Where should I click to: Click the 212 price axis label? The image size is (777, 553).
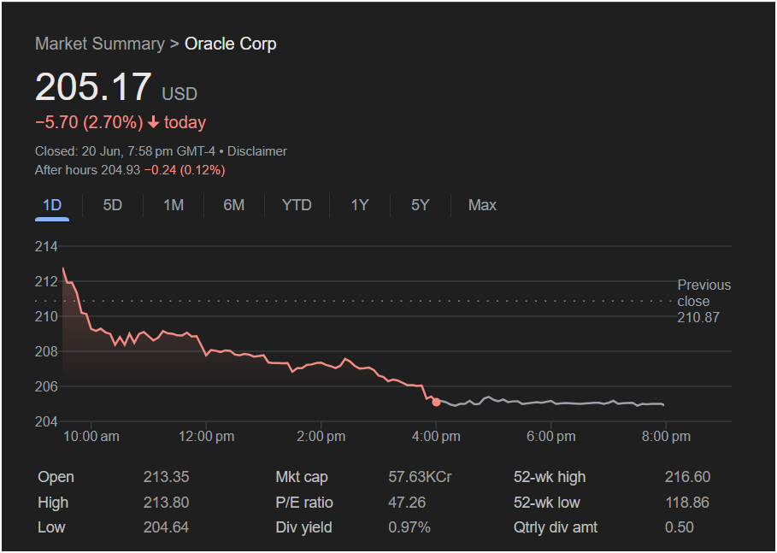coord(46,281)
